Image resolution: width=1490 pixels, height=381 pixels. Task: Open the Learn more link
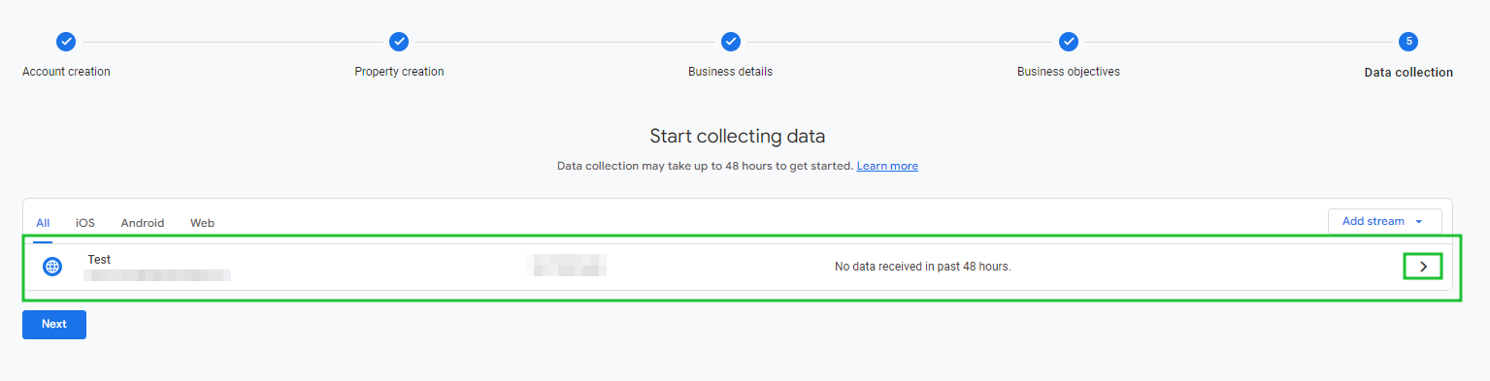point(887,166)
